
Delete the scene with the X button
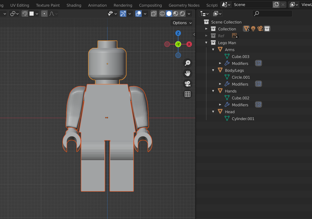point(283,5)
